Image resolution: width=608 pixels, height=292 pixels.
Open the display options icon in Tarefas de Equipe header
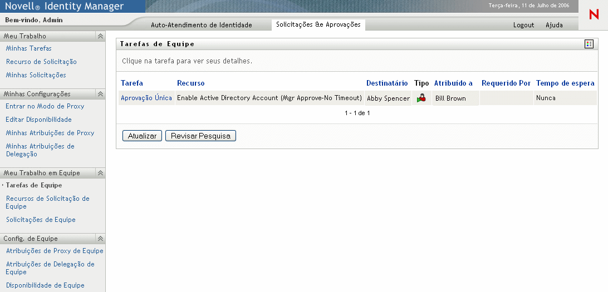point(589,44)
